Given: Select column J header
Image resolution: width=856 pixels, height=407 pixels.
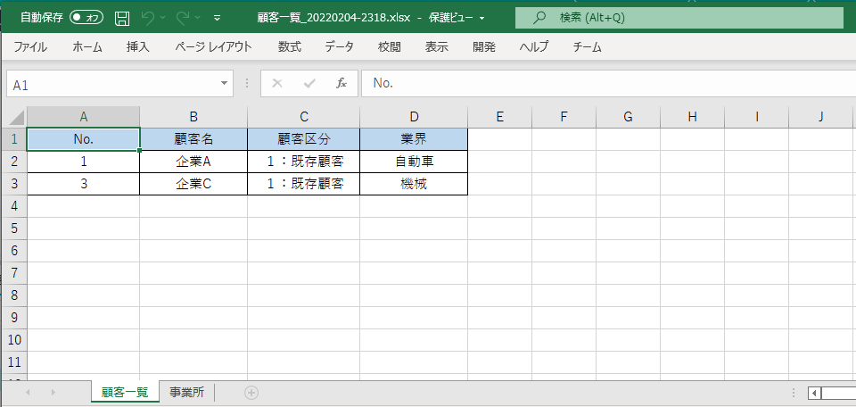Looking at the screenshot, I should coord(821,116).
